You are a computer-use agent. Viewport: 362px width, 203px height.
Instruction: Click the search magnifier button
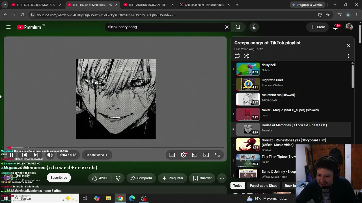click(x=238, y=27)
